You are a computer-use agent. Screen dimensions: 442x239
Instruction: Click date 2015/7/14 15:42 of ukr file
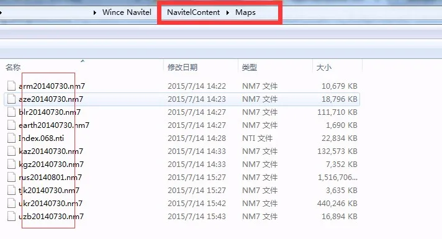pyautogui.click(x=197, y=203)
